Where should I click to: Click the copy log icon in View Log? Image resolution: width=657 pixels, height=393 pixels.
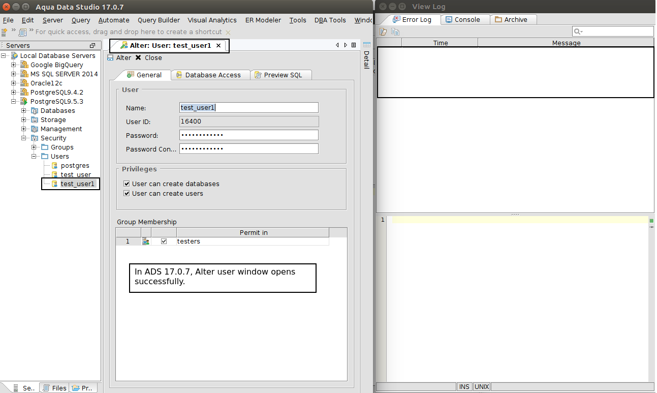[x=395, y=32]
